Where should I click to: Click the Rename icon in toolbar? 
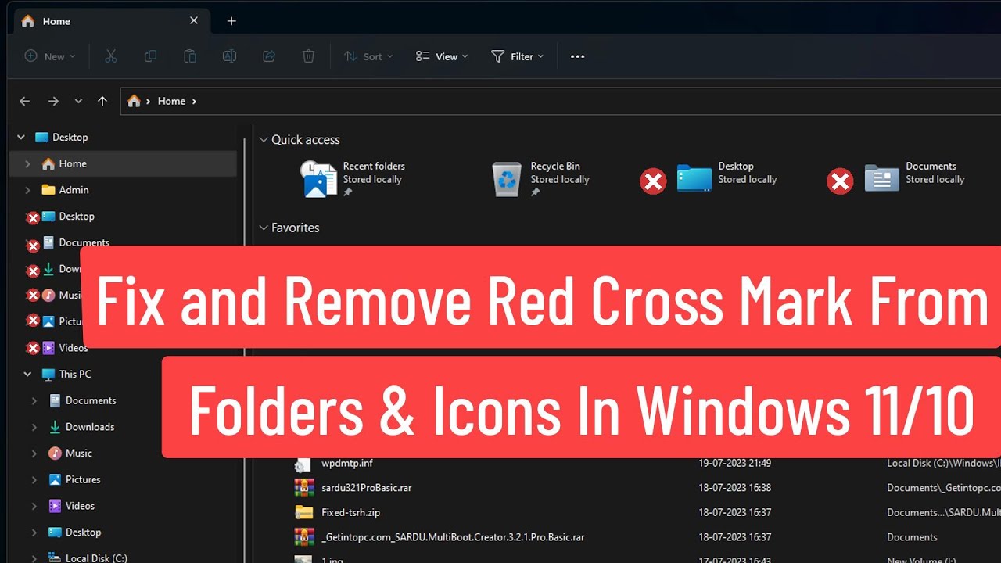229,56
